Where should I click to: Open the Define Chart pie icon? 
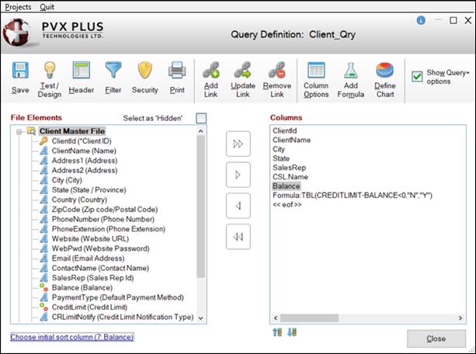pos(384,70)
